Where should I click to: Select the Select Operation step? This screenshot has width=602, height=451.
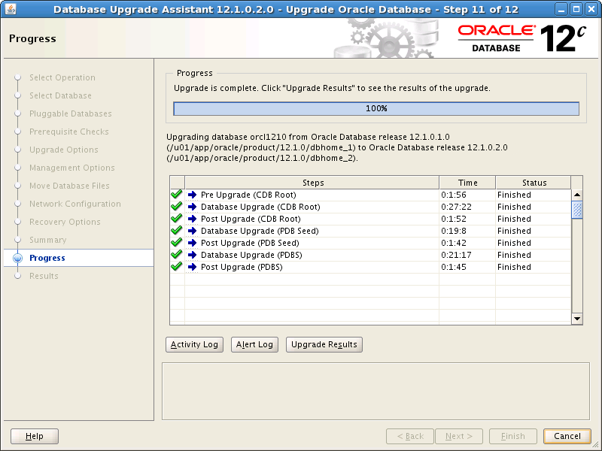(x=62, y=78)
